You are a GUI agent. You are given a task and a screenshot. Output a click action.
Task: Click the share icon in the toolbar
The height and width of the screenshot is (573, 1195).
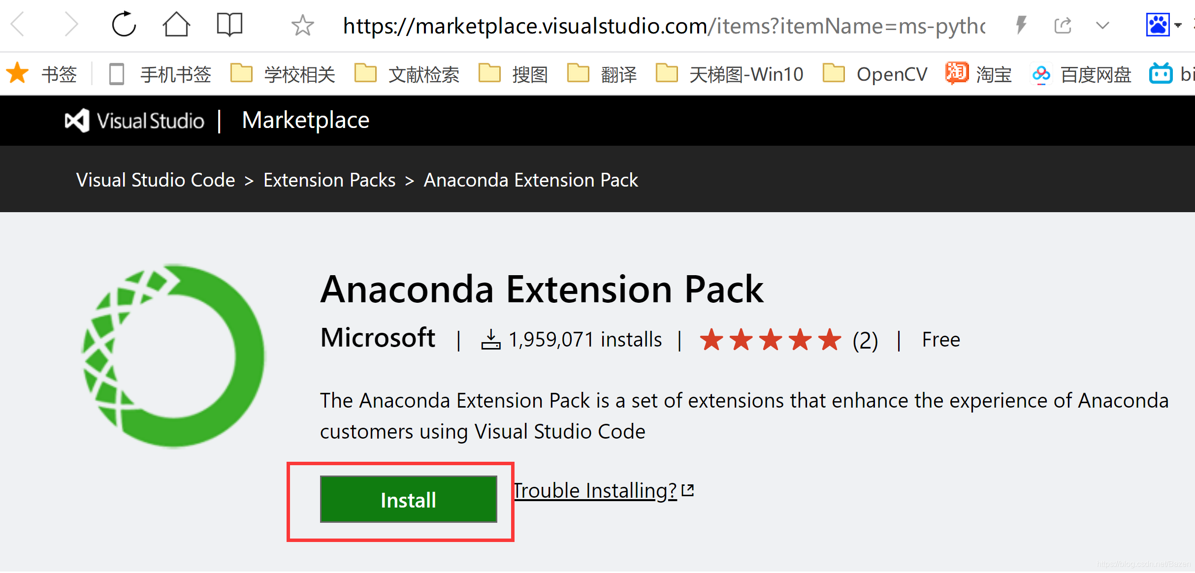[x=1064, y=25]
